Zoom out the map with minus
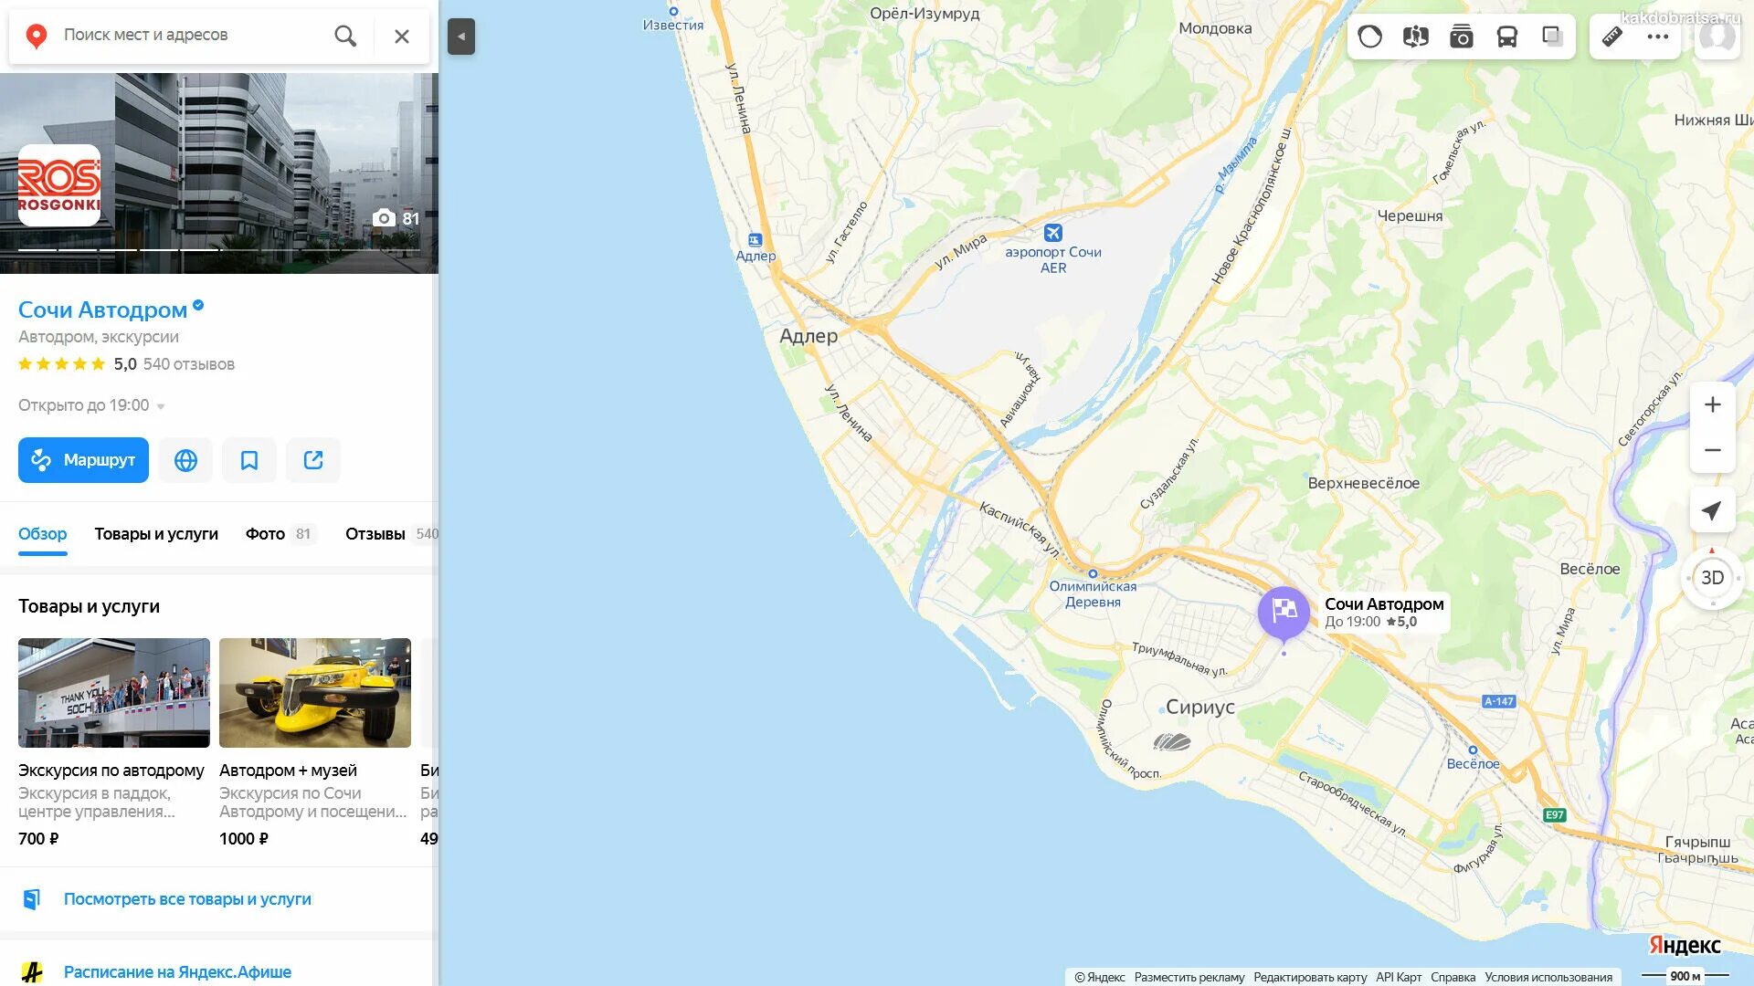This screenshot has width=1754, height=986. click(x=1713, y=450)
